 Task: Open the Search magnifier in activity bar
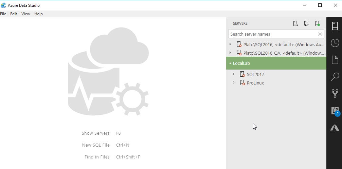pyautogui.click(x=335, y=77)
